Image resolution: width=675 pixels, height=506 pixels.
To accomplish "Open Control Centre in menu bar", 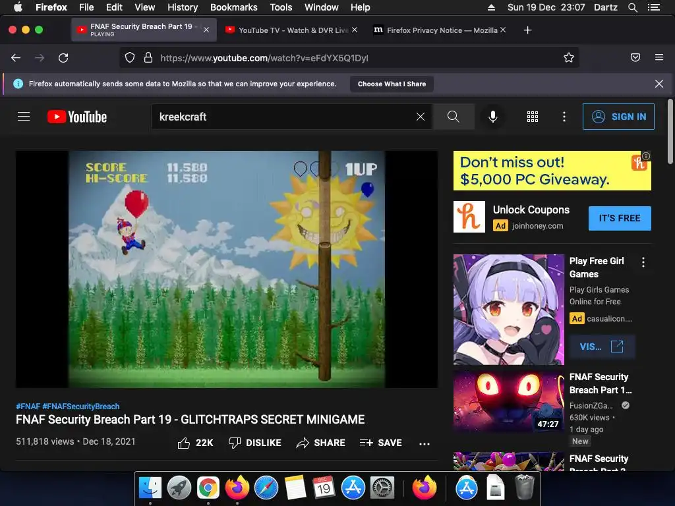I will [x=653, y=7].
